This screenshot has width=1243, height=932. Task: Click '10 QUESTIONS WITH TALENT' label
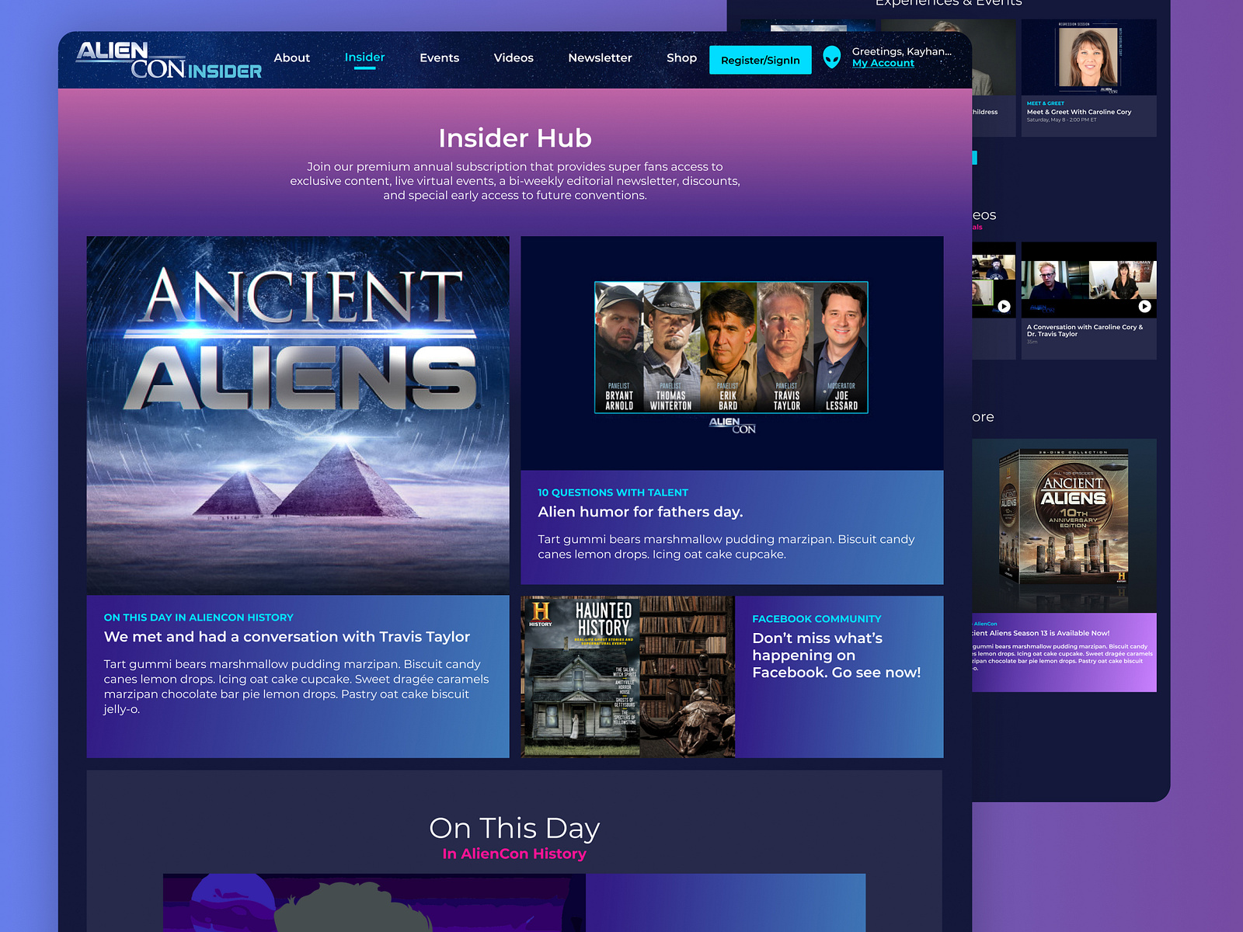613,492
